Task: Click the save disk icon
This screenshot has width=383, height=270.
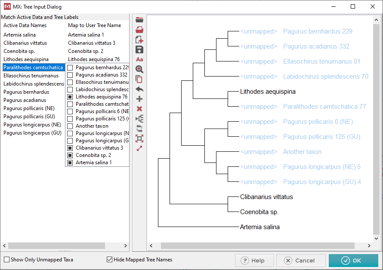Action: click(x=139, y=49)
